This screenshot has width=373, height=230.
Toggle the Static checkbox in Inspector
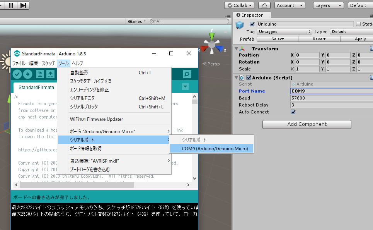point(358,24)
